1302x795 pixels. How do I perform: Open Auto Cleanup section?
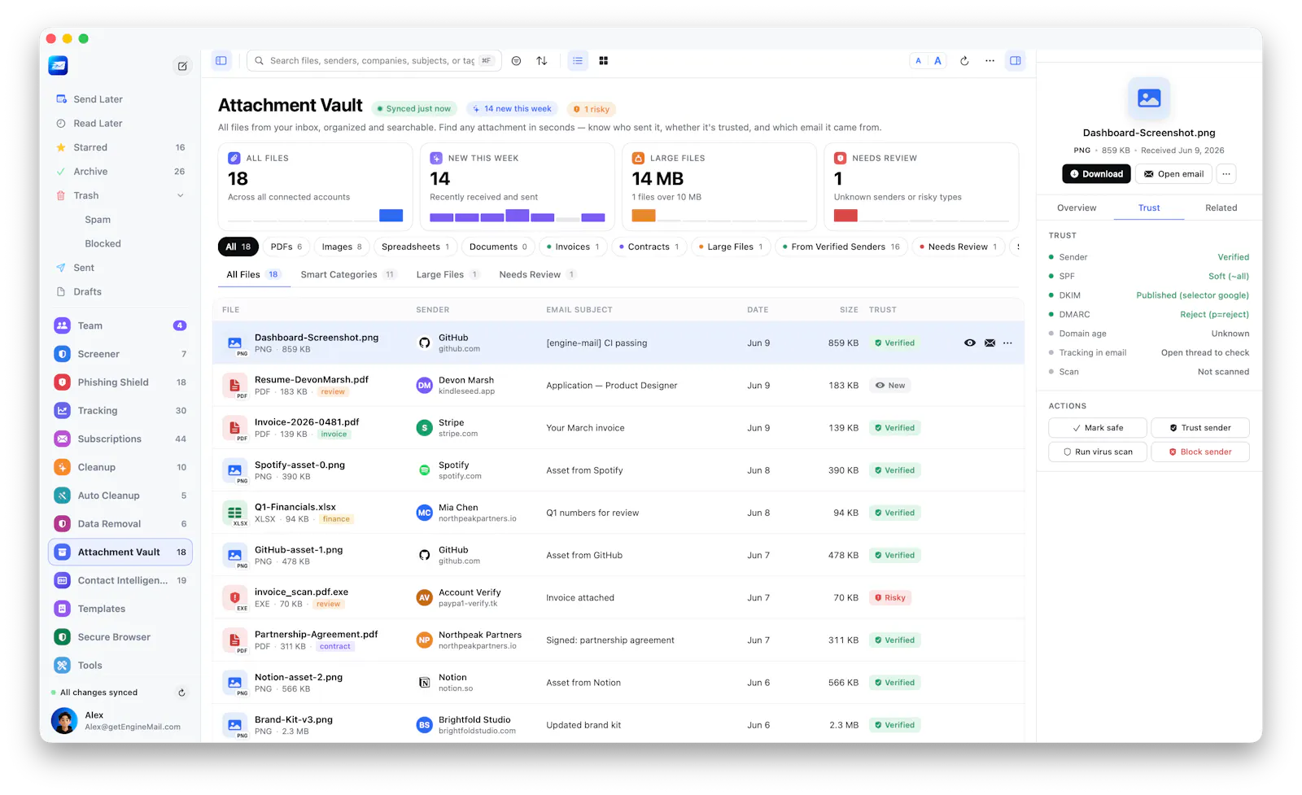point(120,496)
